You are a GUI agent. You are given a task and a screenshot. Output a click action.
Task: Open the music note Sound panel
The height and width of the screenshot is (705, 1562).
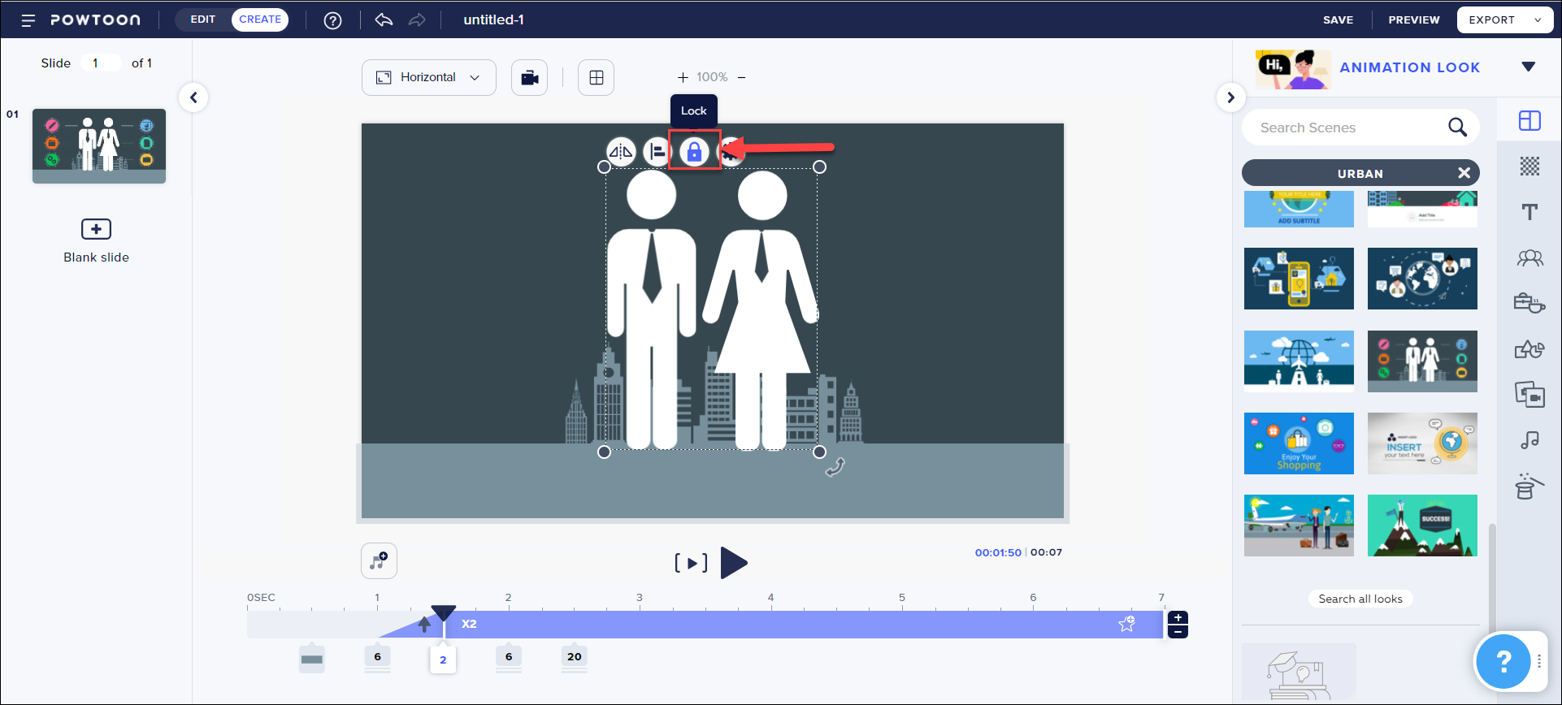click(x=1529, y=440)
